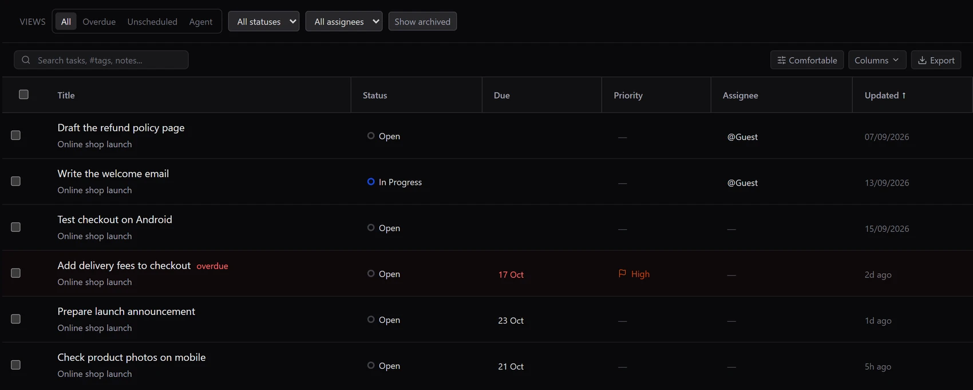Image resolution: width=973 pixels, height=390 pixels.
Task: Click the Status column header
Action: [375, 95]
